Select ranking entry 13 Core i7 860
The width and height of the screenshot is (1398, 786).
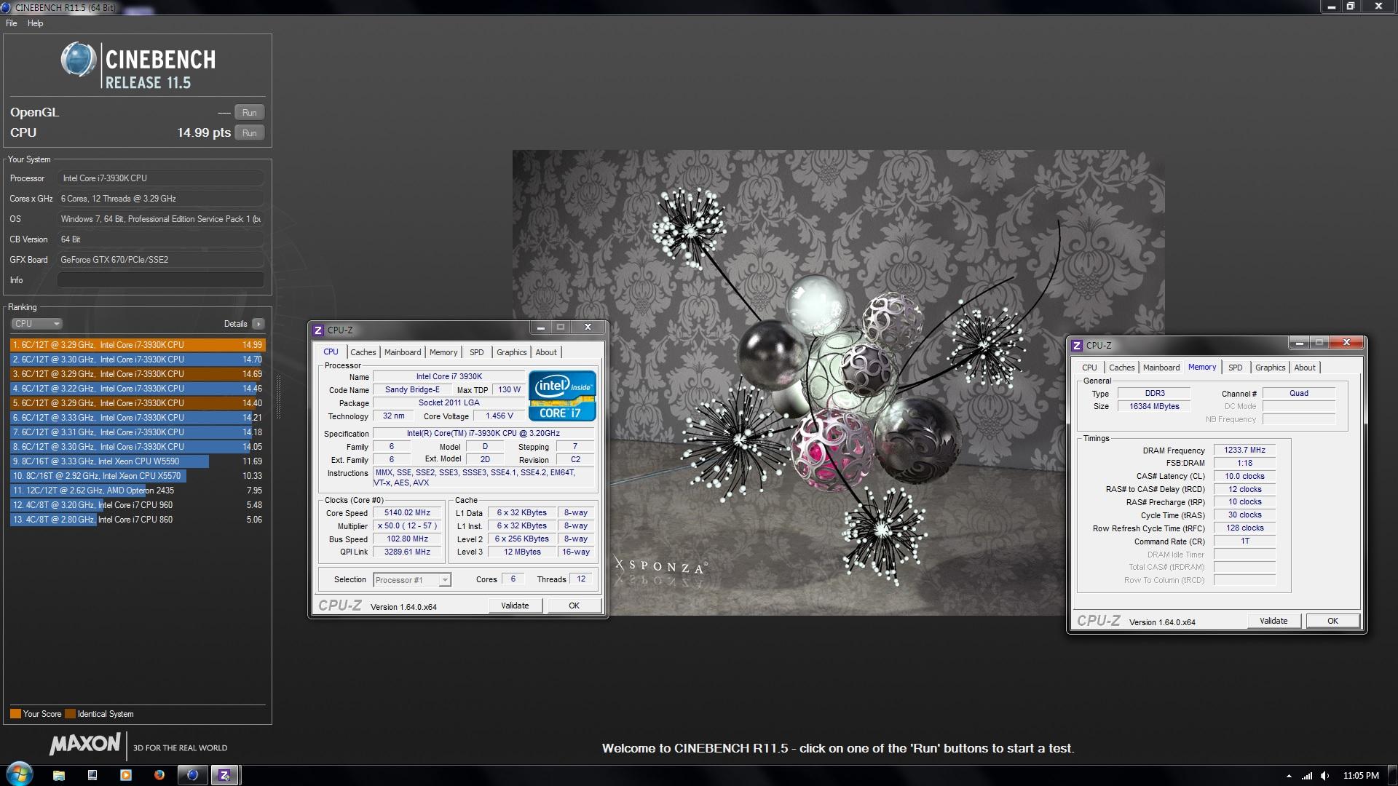pos(138,520)
